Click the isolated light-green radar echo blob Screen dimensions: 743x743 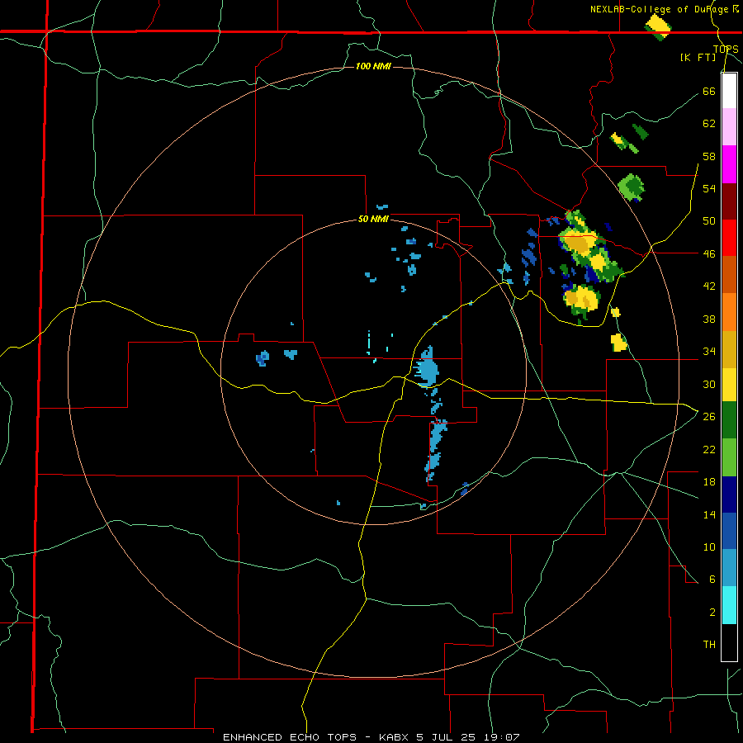(x=632, y=187)
